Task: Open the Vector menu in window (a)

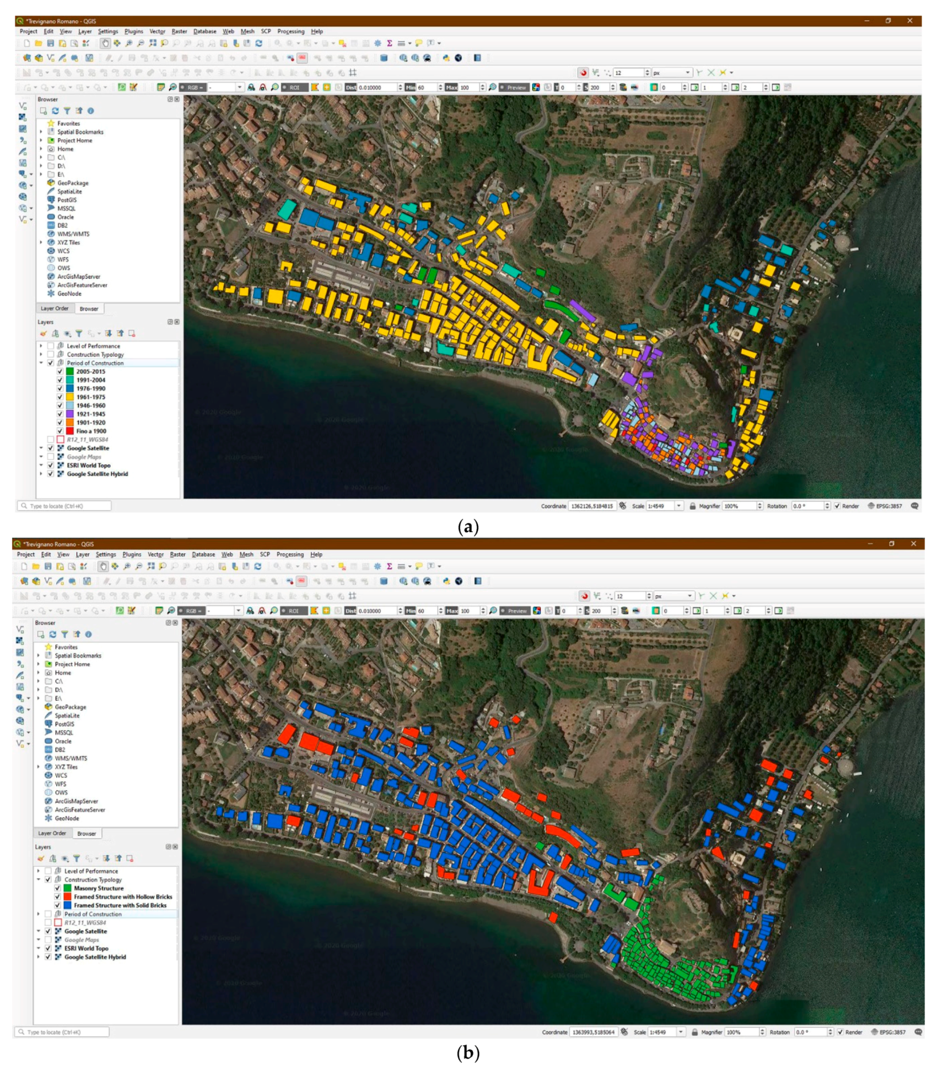Action: tap(157, 32)
